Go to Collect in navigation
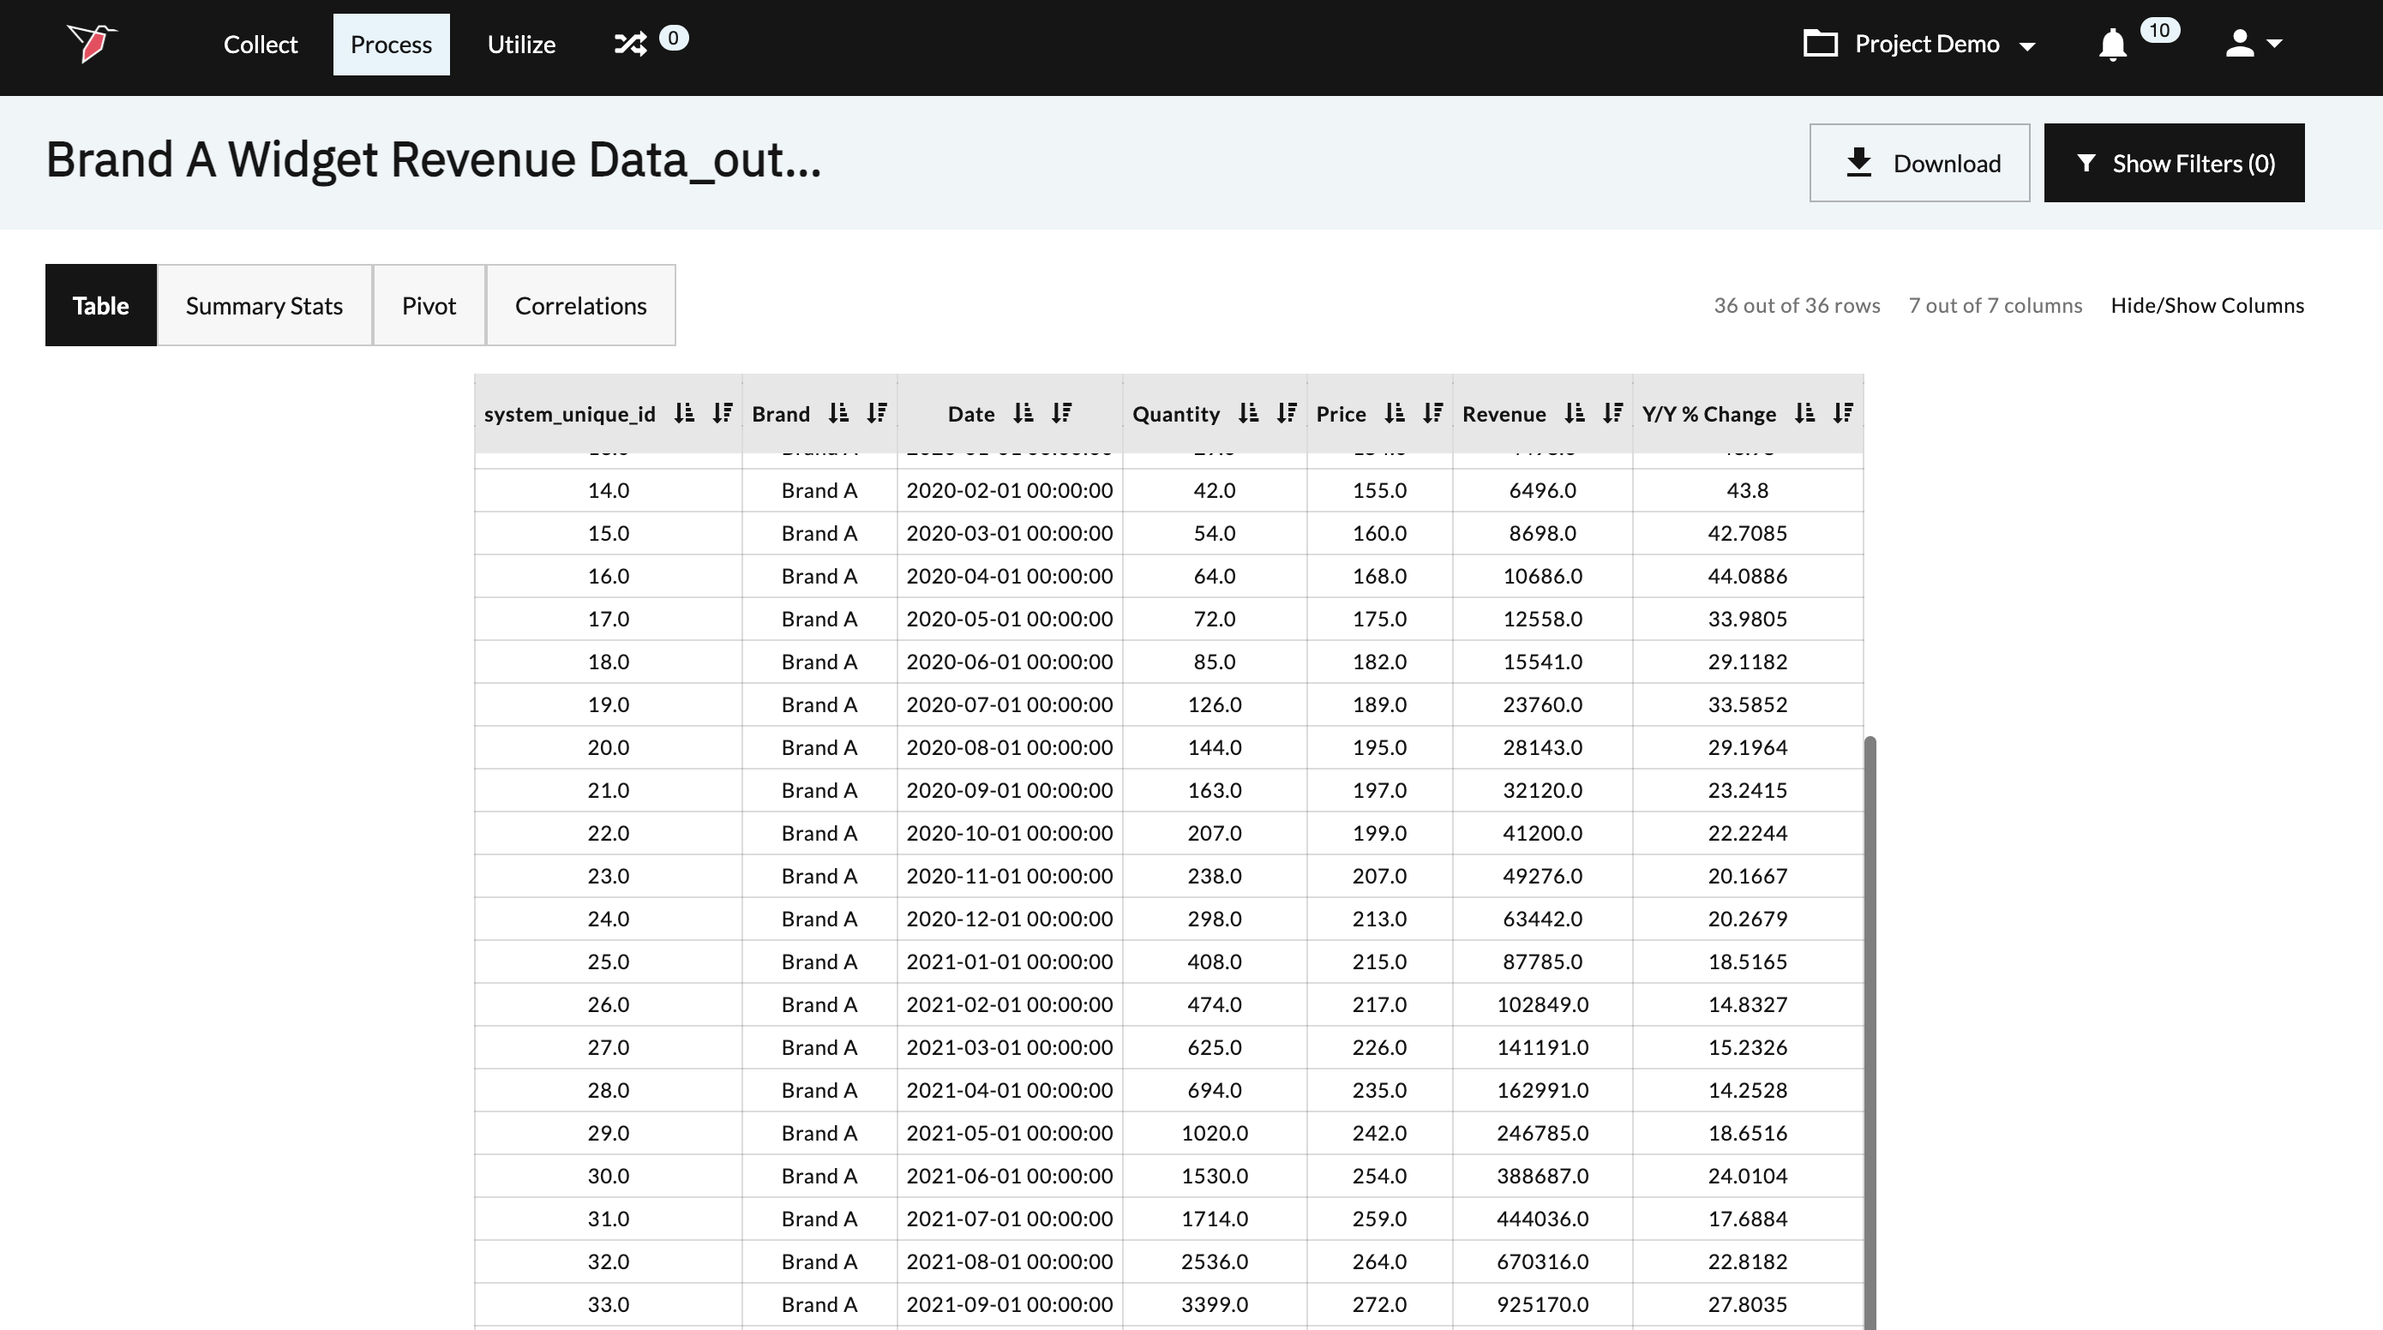Image resolution: width=2383 pixels, height=1330 pixels. point(260,45)
